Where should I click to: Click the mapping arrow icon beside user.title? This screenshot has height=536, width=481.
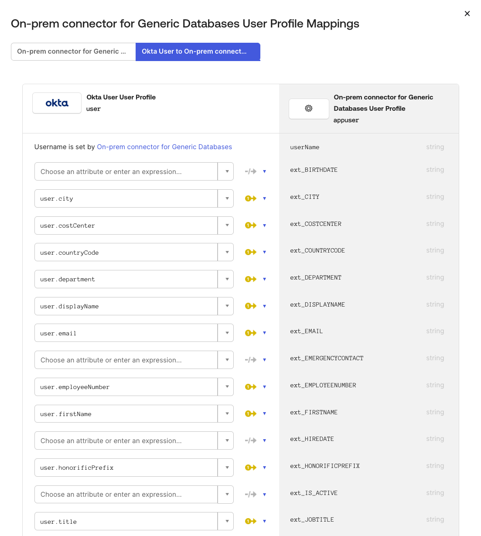click(x=250, y=521)
